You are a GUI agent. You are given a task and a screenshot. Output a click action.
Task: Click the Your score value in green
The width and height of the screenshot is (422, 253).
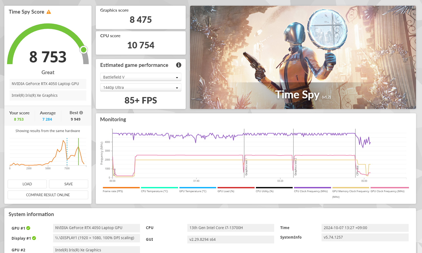[x=19, y=119]
